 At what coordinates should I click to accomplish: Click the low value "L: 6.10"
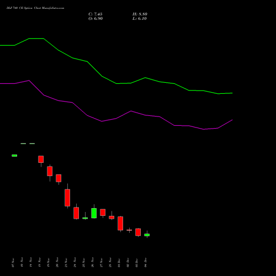point(140,19)
